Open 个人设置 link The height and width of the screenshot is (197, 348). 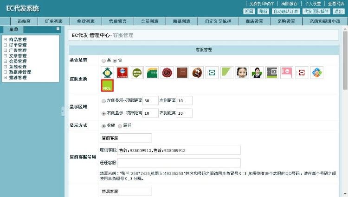[x=313, y=4]
